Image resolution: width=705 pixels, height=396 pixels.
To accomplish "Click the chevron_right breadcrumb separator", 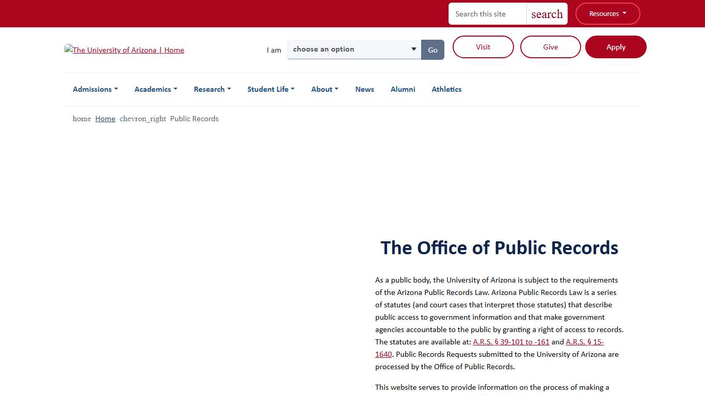I will (x=142, y=119).
